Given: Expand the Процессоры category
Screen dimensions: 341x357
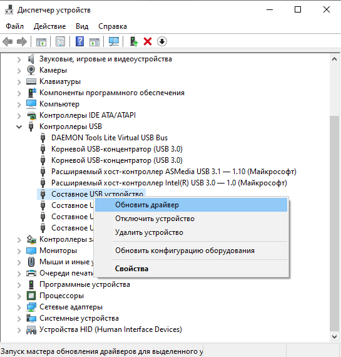Looking at the screenshot, I should [x=19, y=296].
